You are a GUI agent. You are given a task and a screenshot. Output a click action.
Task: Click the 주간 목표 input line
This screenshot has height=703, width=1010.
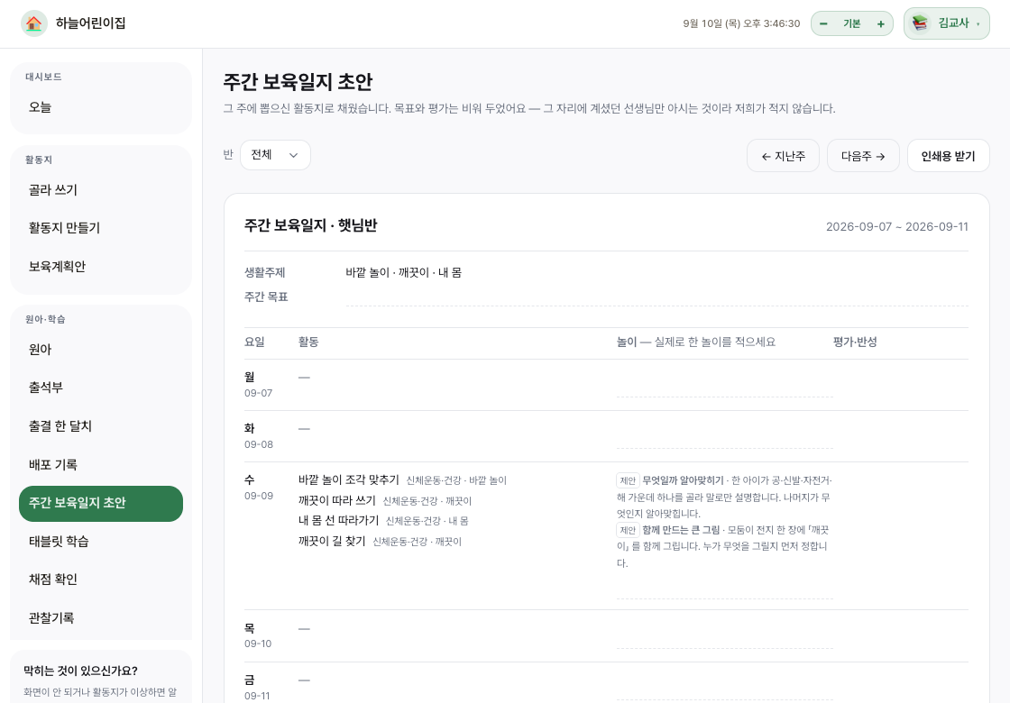(x=657, y=297)
